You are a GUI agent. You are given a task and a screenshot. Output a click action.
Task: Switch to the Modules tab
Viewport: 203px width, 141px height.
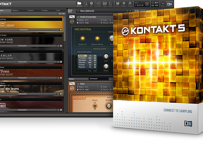(x=49, y=10)
